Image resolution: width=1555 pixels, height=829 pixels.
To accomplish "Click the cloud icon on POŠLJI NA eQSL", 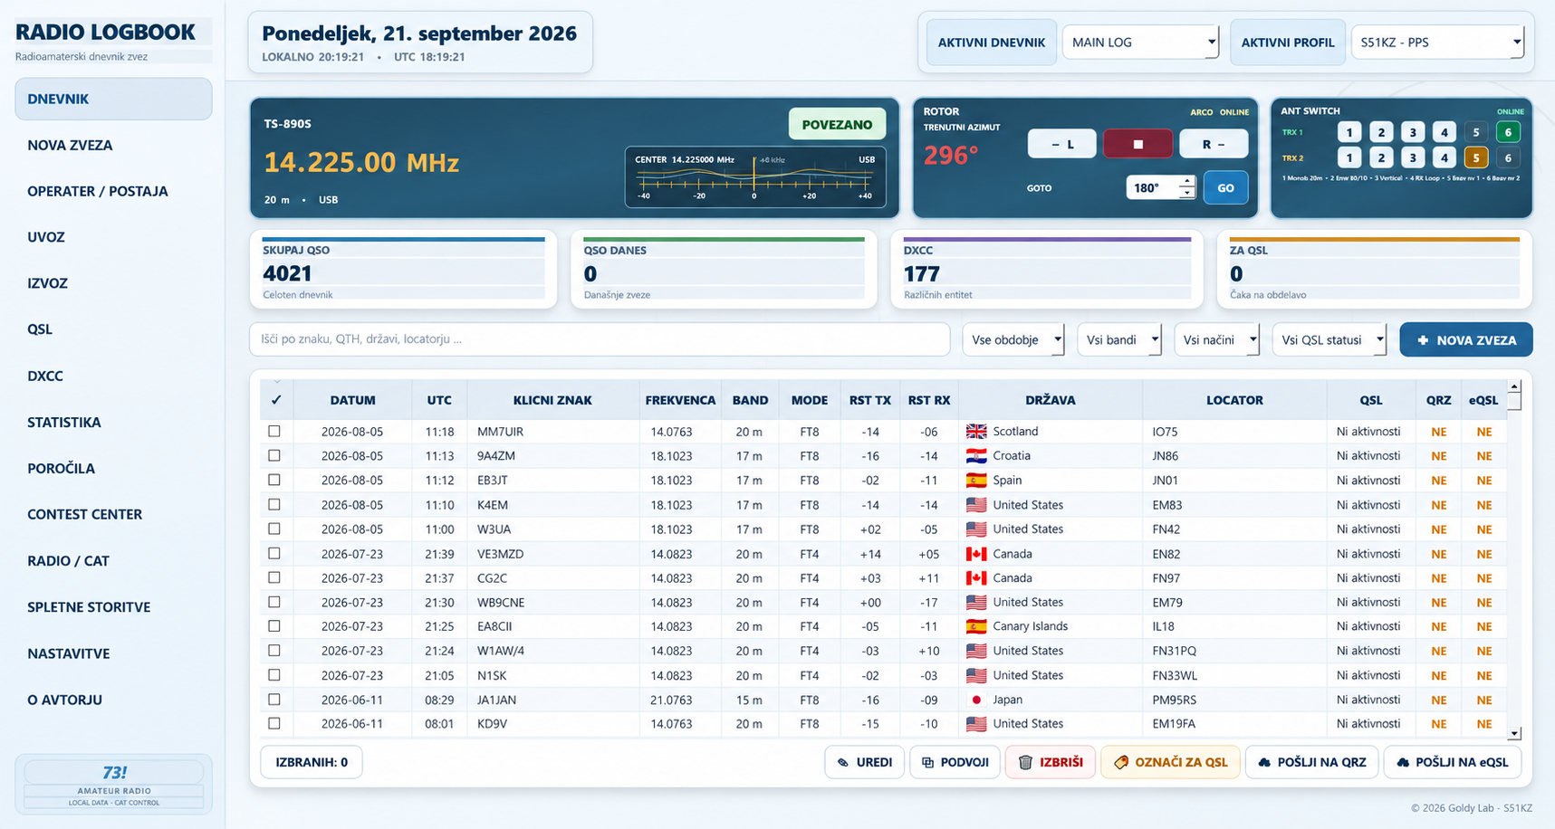I will 1403,763.
